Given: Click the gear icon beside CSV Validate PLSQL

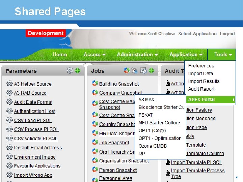Looking at the screenshot, I should pyautogui.click(x=9, y=138).
